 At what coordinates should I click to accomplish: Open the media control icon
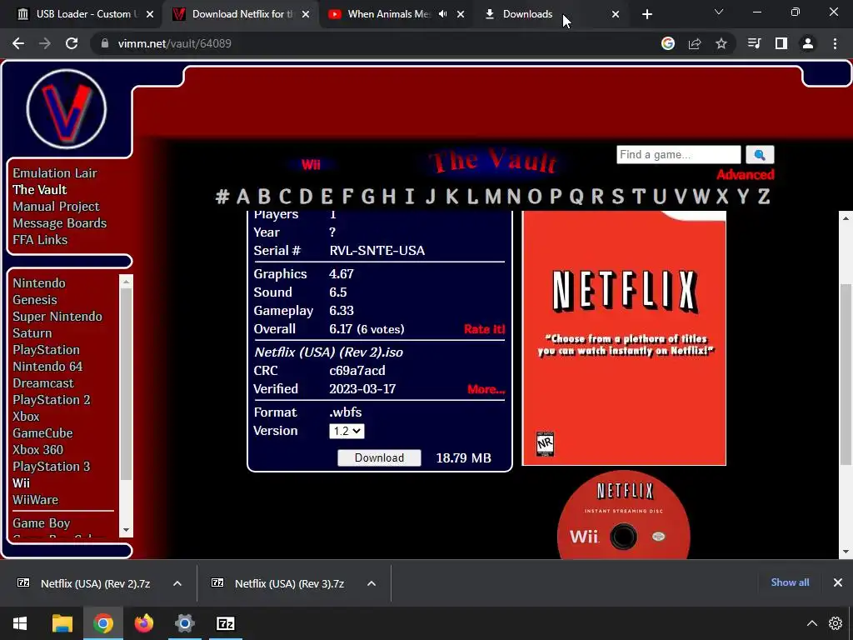755,43
